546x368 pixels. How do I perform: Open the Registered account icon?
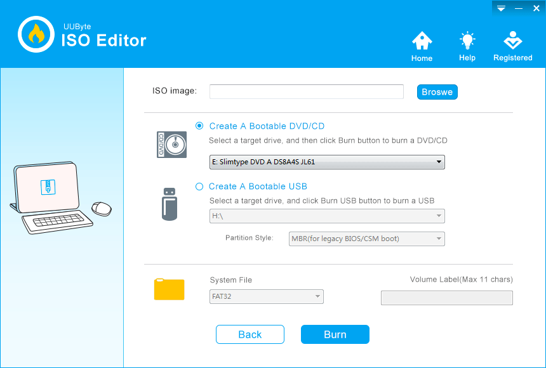(512, 41)
